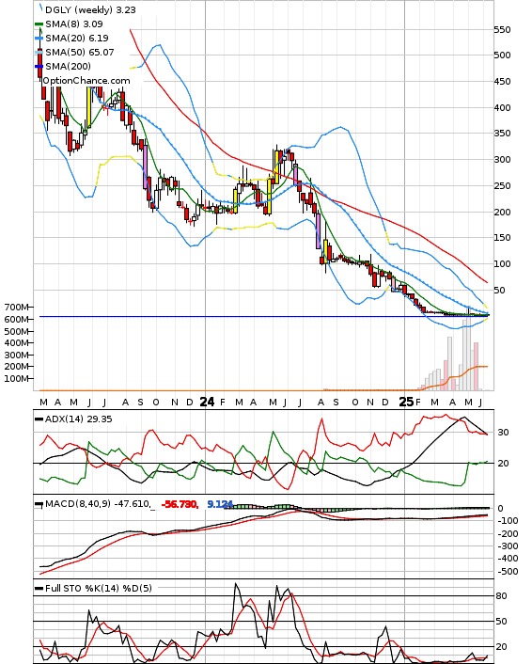This screenshot has height=664, width=532.
Task: Click the 550 price axis label
Action: click(502, 30)
